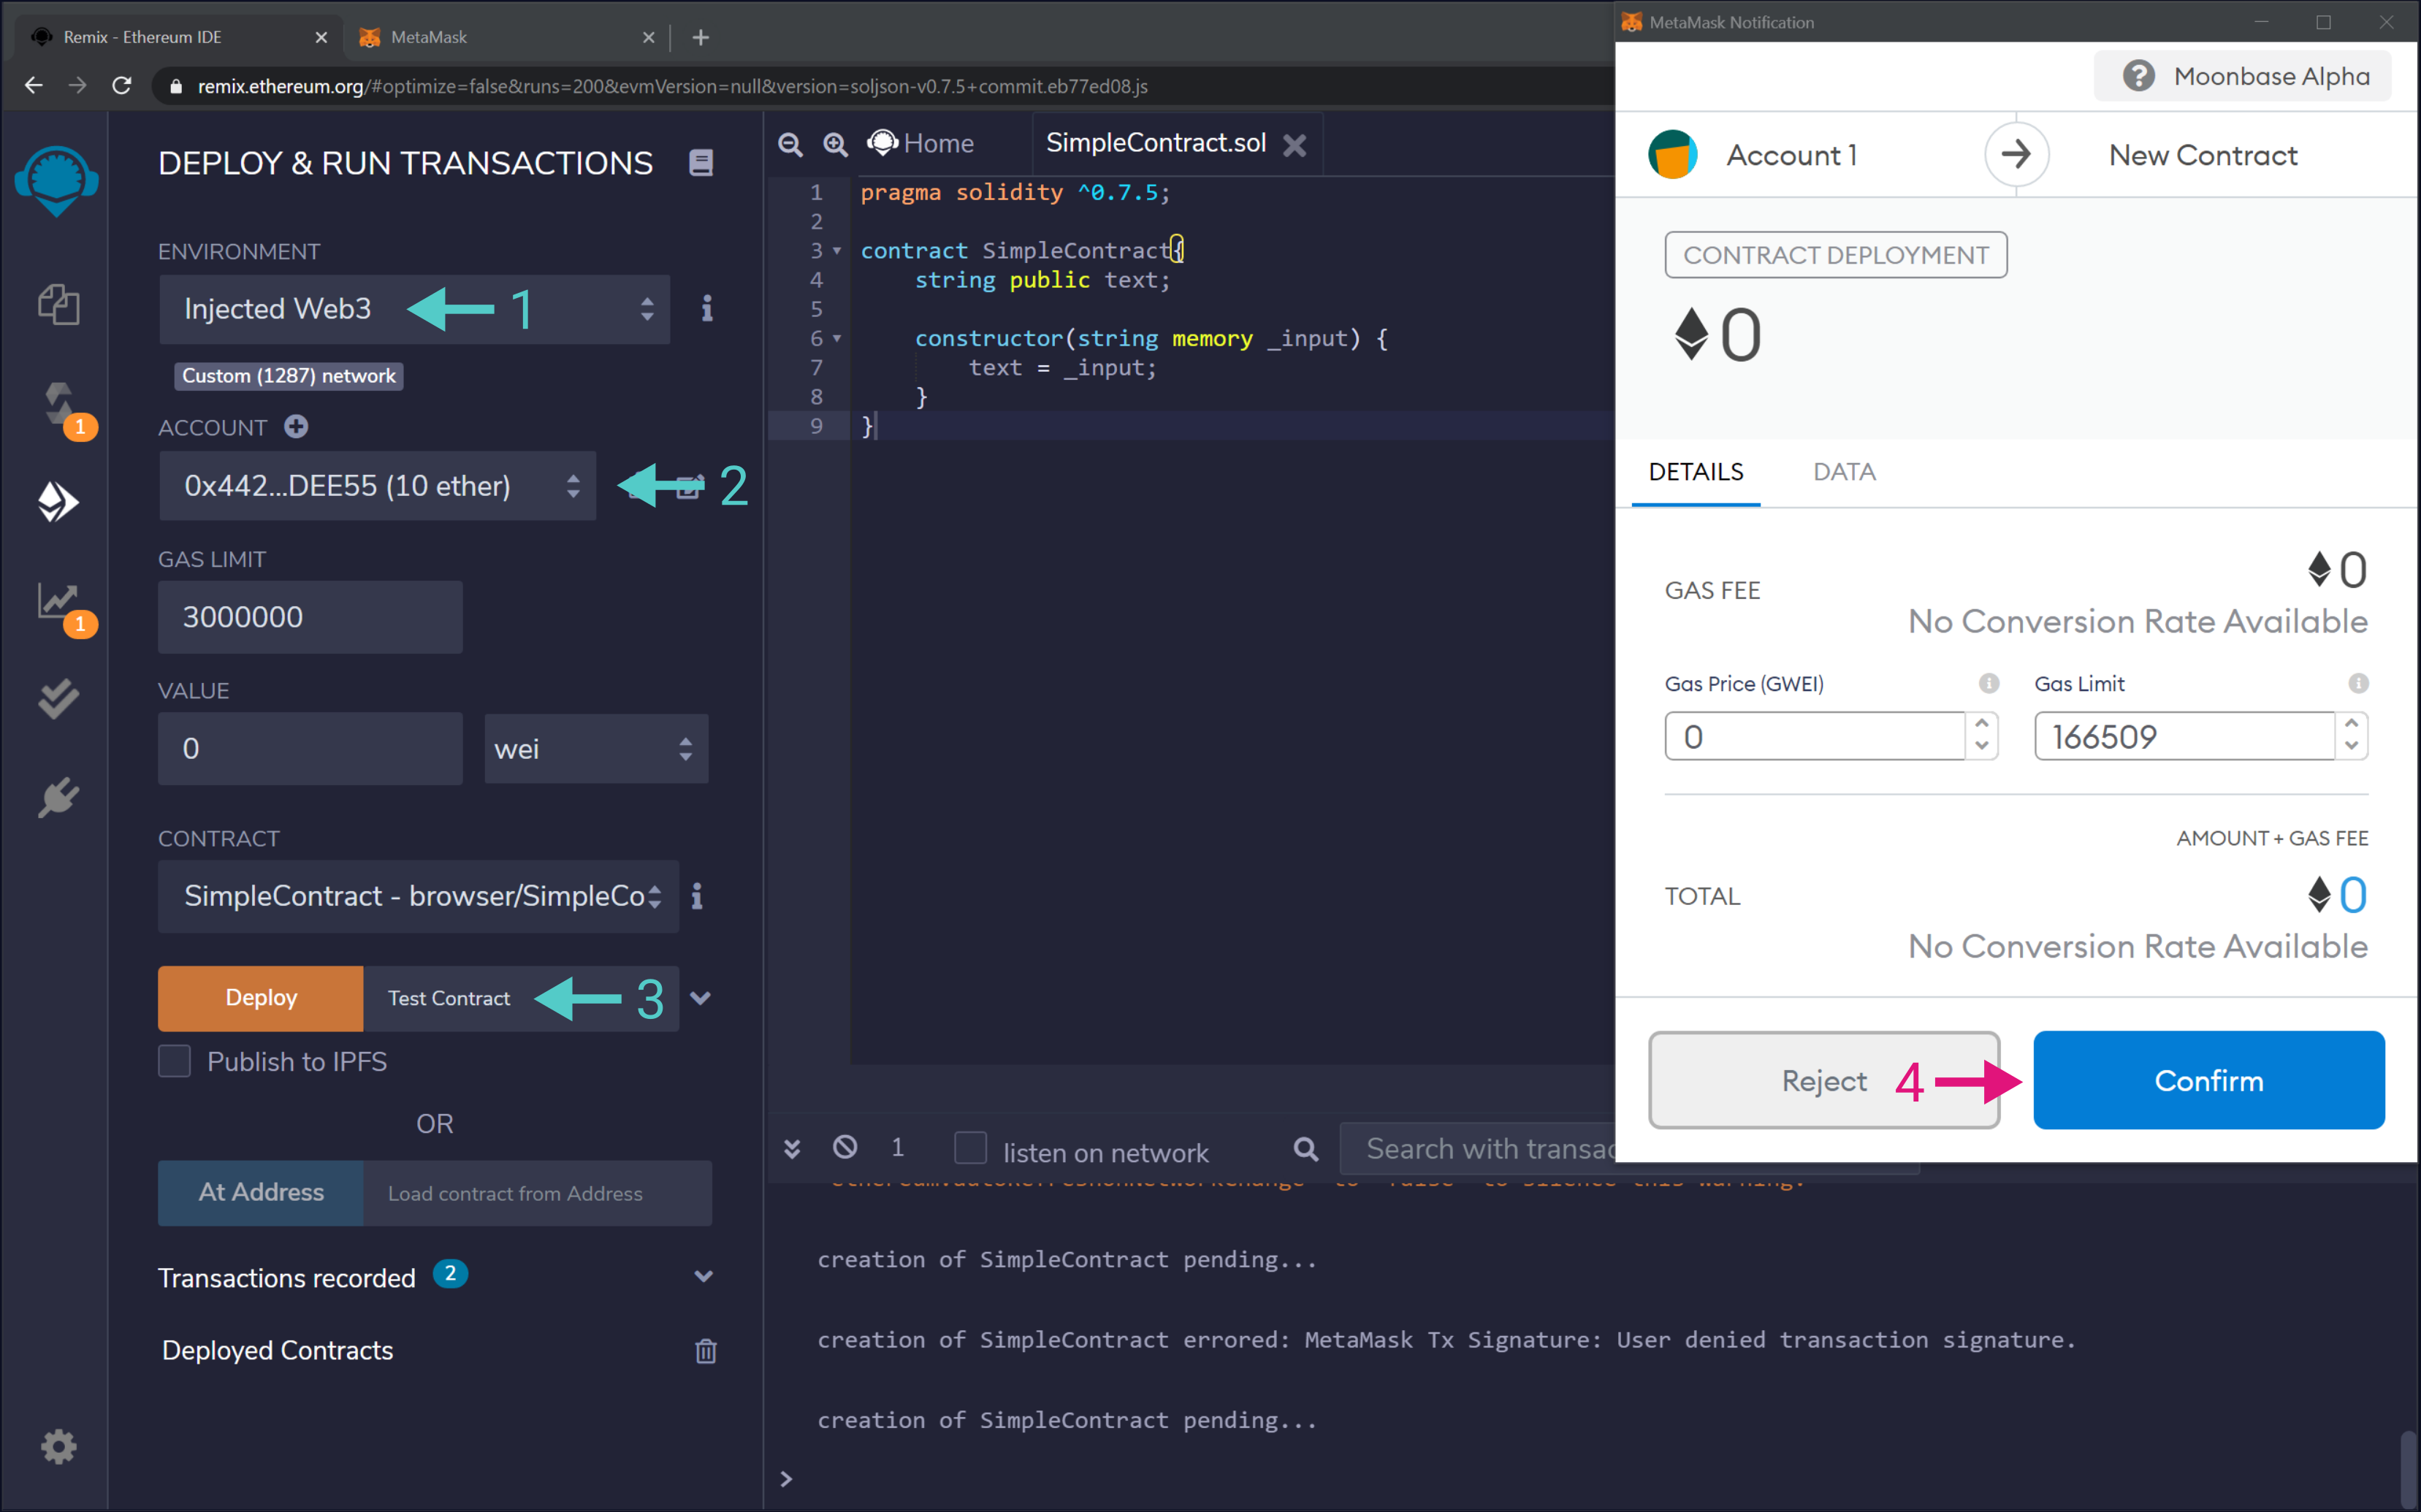Reload the browser page

click(x=122, y=86)
